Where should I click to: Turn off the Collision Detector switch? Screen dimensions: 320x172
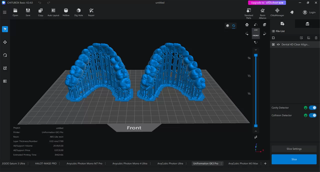point(313,115)
